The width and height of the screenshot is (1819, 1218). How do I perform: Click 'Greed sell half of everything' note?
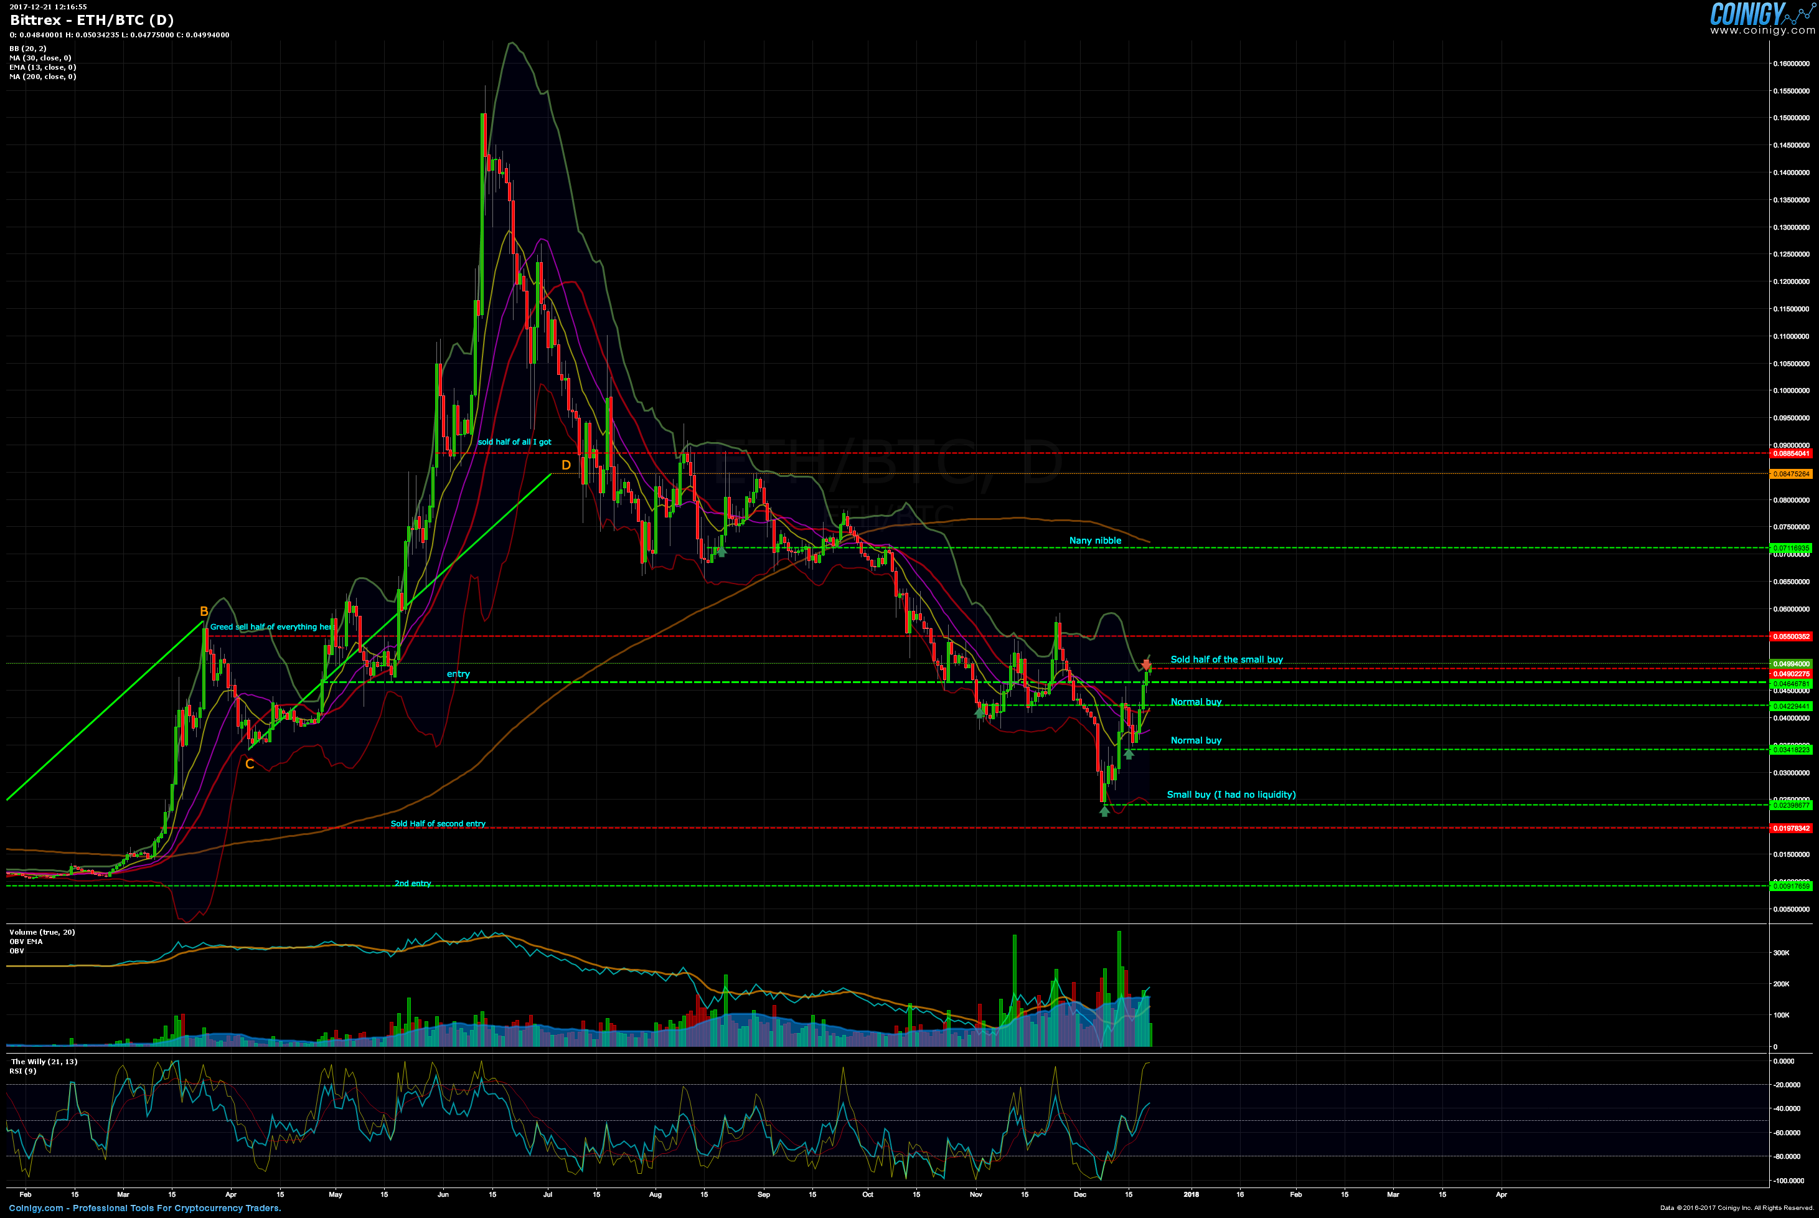pos(271,627)
